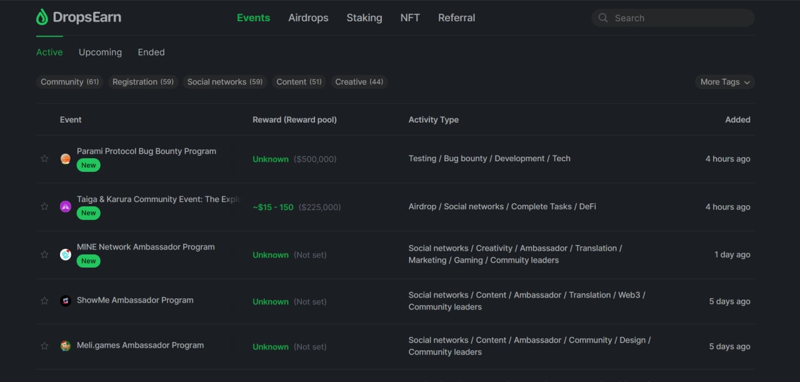
Task: Click the DropsEarn logo
Action: (x=79, y=18)
